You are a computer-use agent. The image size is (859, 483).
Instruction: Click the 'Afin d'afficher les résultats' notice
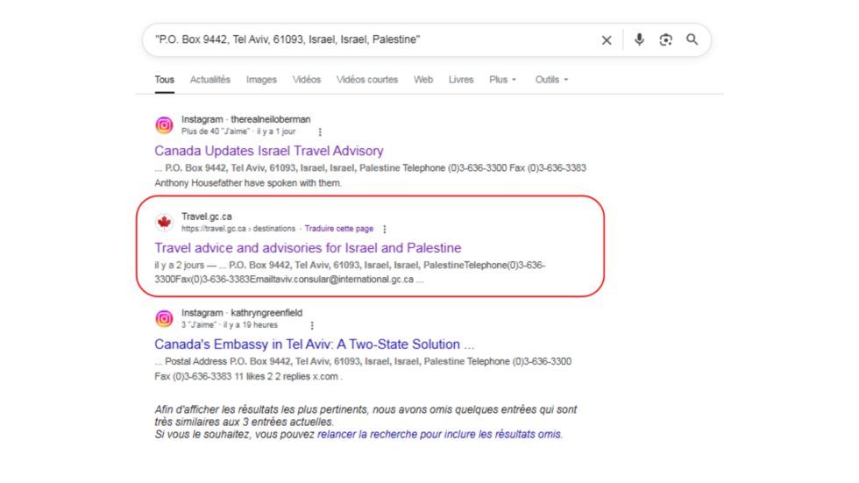(366, 416)
